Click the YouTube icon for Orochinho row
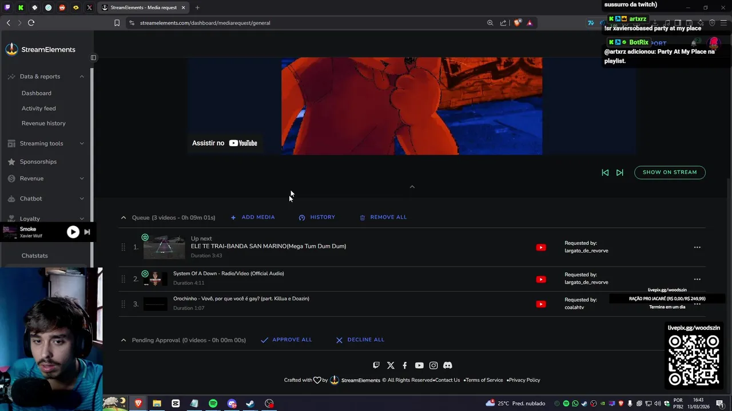Viewport: 732px width, 411px height. [541, 304]
